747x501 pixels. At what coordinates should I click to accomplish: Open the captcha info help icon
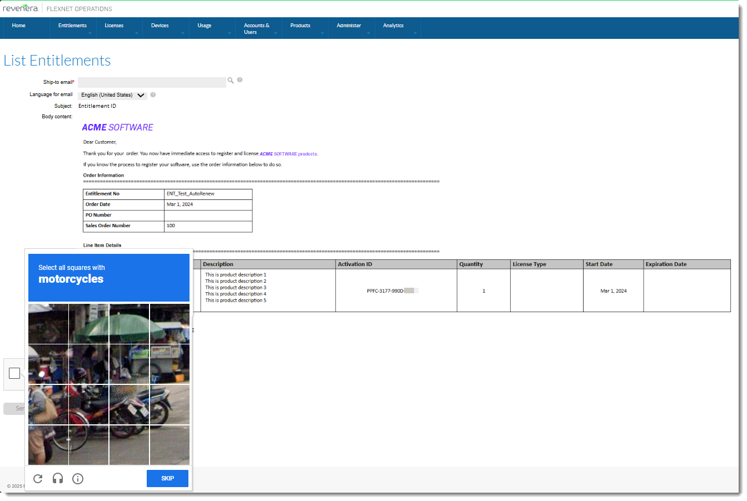[78, 479]
